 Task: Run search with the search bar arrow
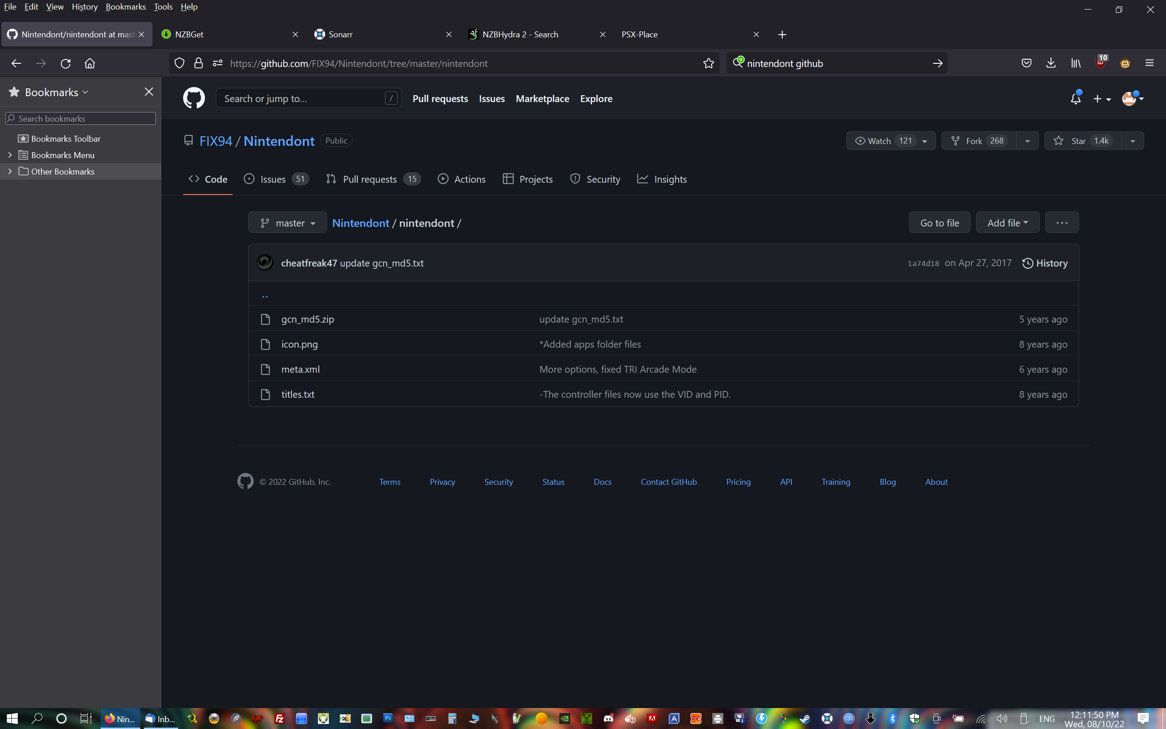coord(937,63)
